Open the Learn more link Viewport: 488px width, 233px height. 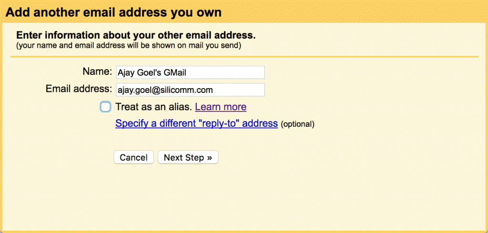coord(221,107)
